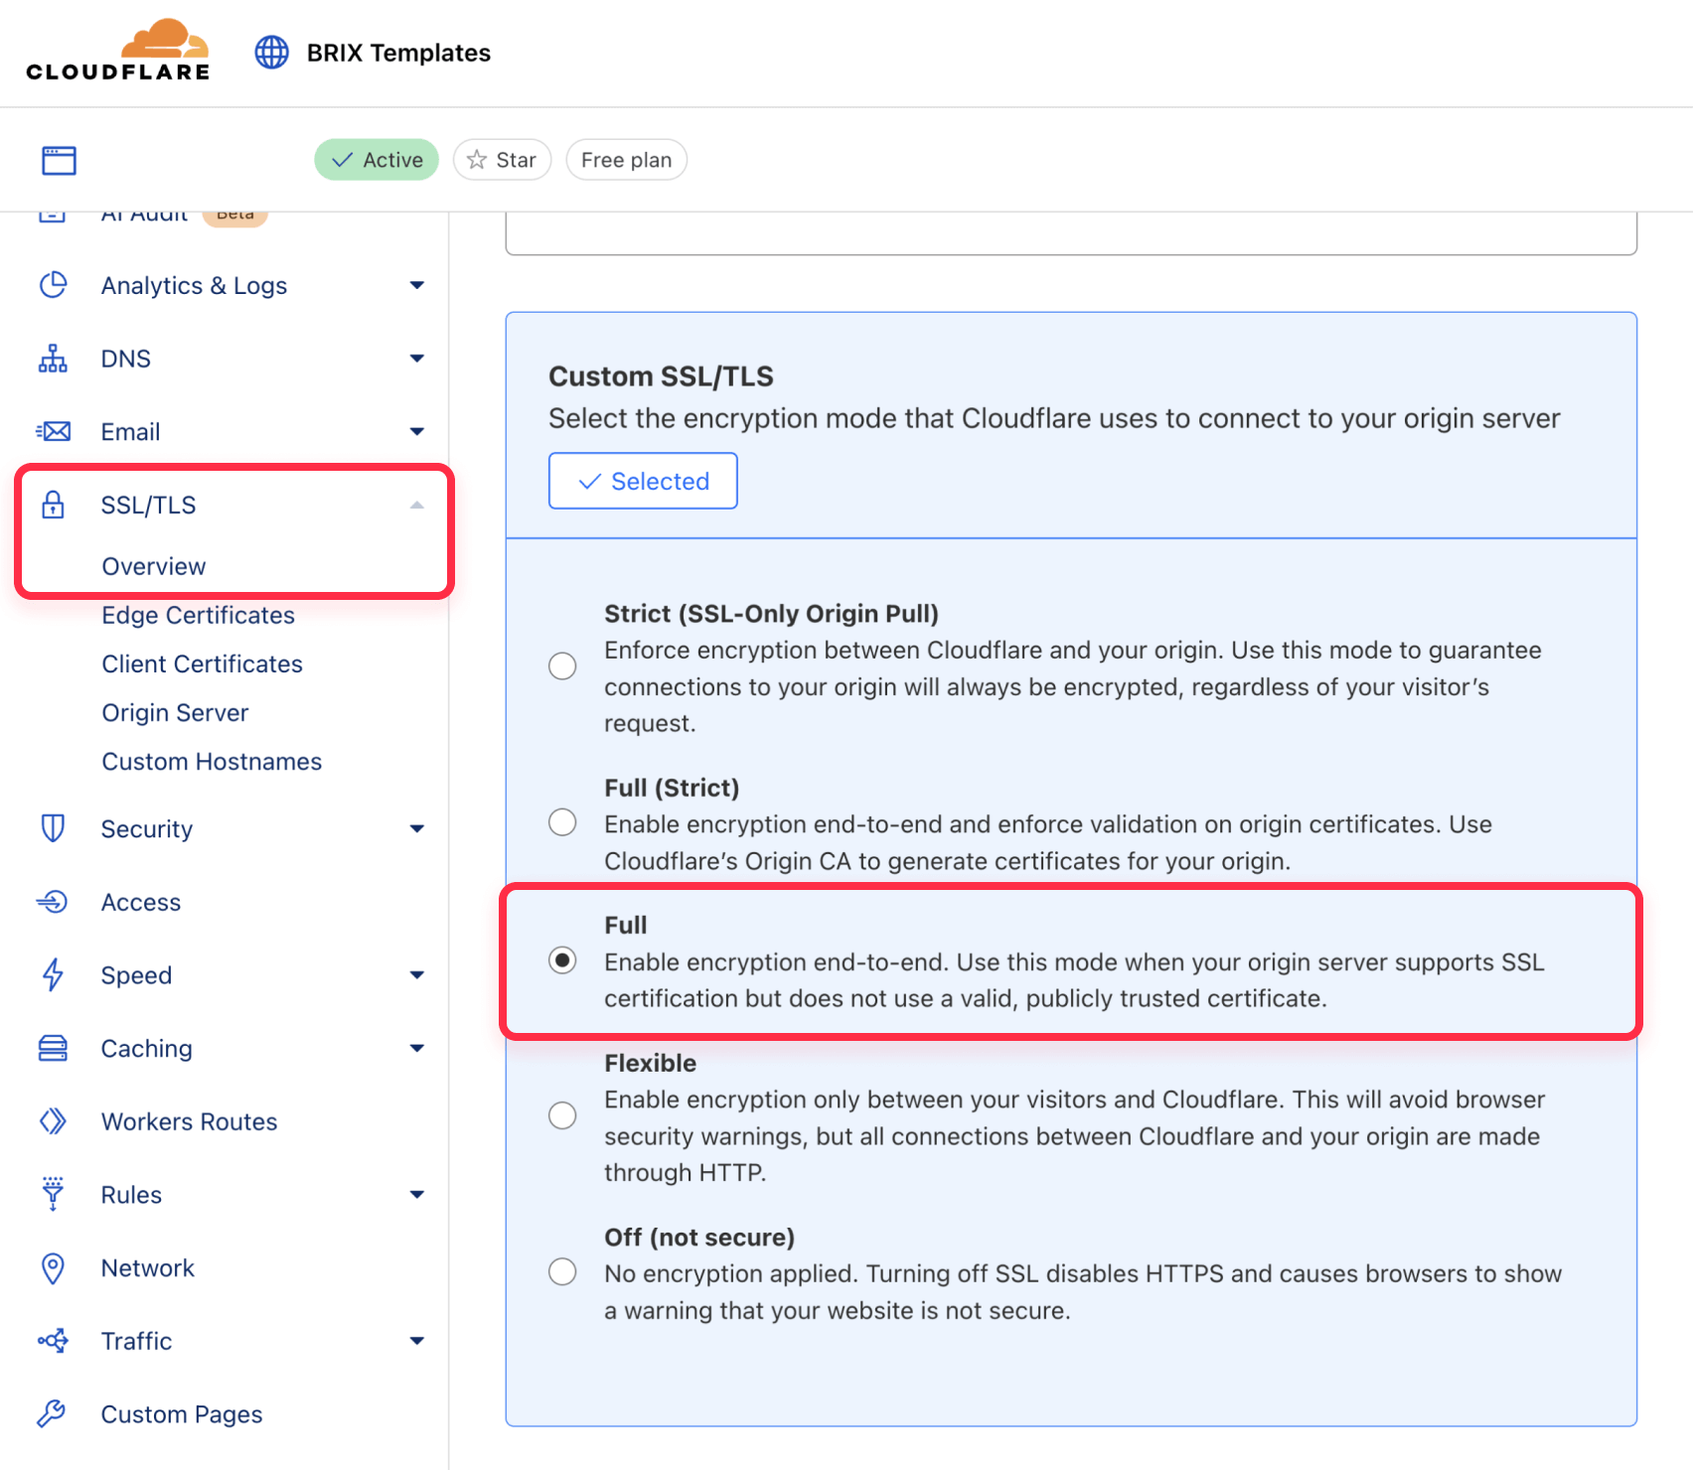The image size is (1693, 1470).
Task: Click the Security shield icon
Action: [53, 828]
